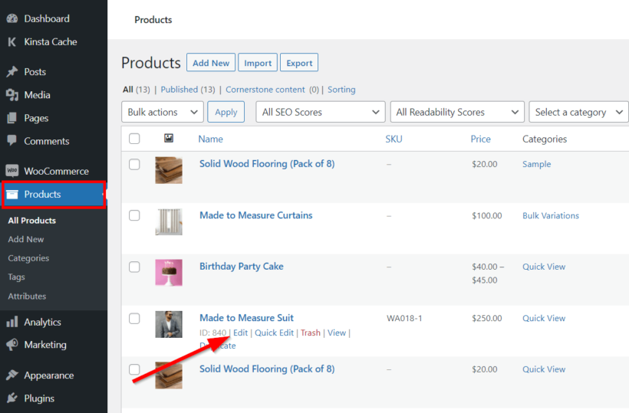Open the Attributes submenu item

[x=27, y=296]
